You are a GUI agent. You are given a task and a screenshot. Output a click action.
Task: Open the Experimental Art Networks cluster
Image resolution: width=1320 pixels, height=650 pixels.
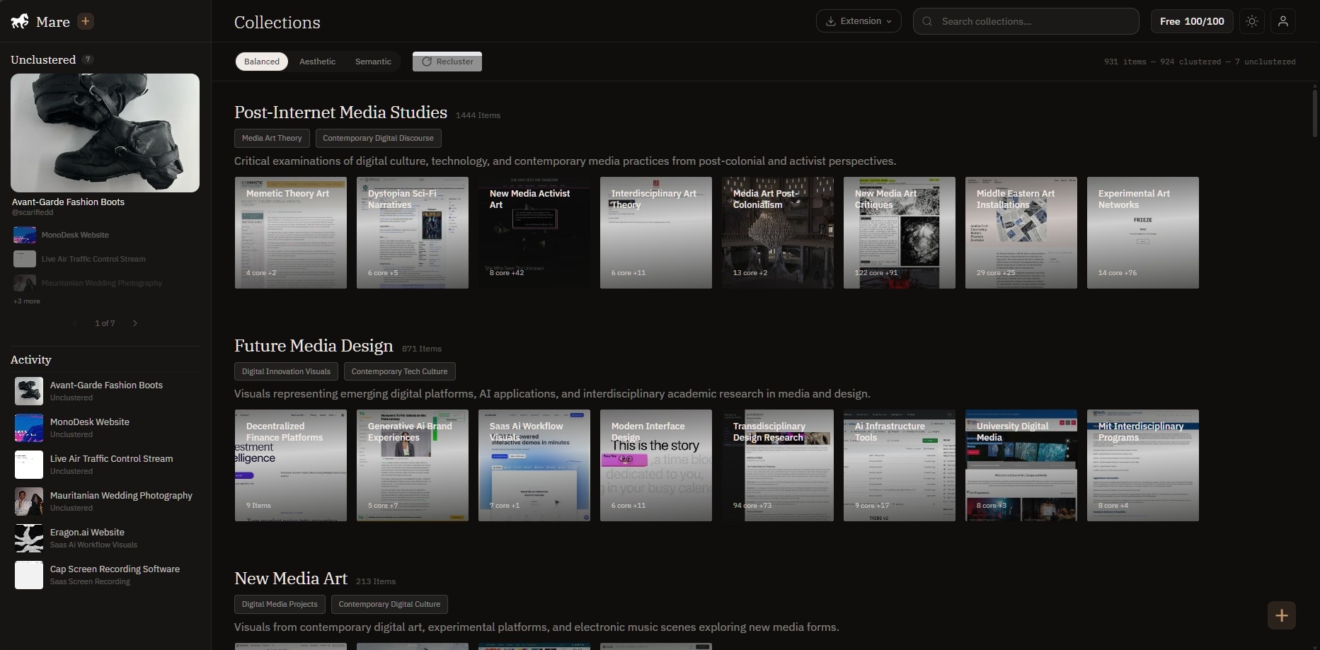tap(1143, 233)
